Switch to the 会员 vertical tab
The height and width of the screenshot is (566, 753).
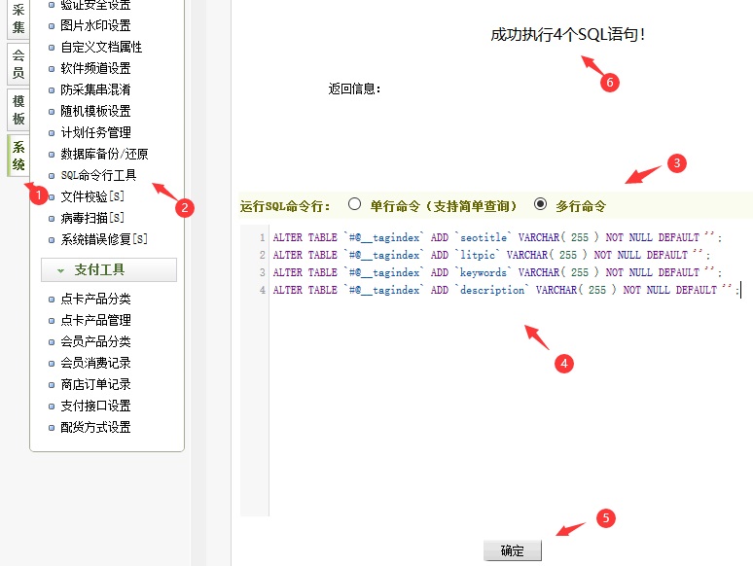[x=18, y=64]
